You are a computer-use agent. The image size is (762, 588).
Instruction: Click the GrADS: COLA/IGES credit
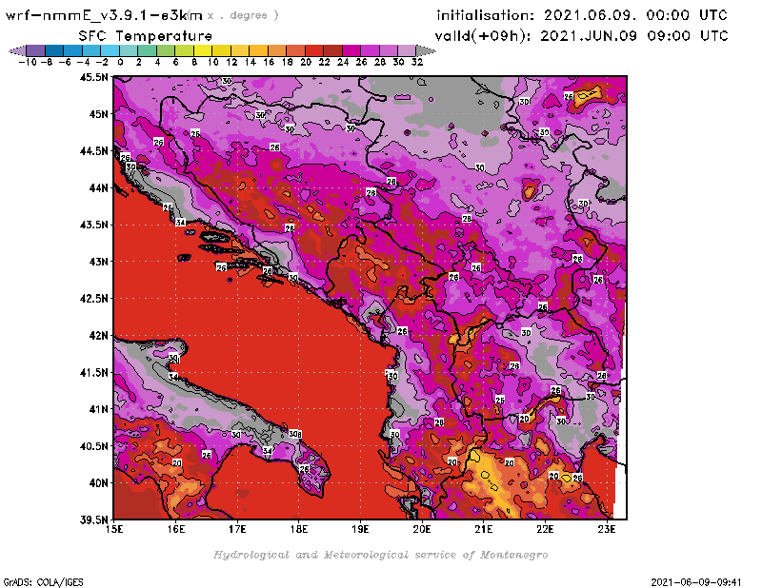tap(43, 582)
